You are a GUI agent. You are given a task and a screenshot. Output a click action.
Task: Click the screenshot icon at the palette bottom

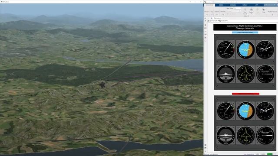pos(205,145)
